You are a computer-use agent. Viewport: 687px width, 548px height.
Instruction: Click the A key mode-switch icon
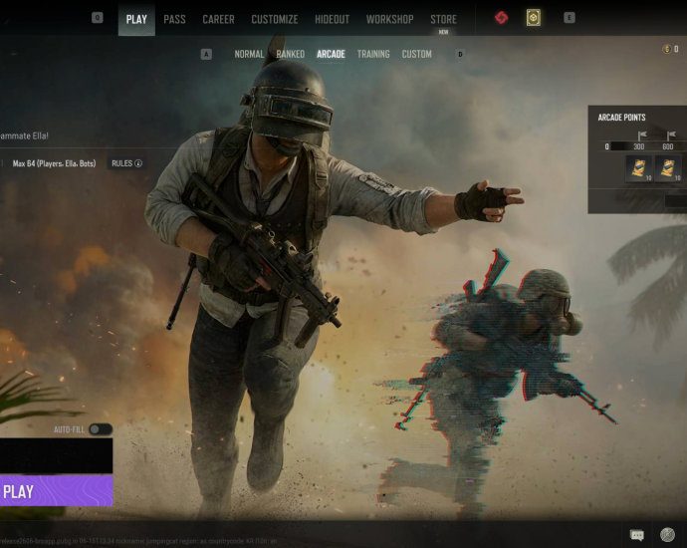pyautogui.click(x=206, y=55)
